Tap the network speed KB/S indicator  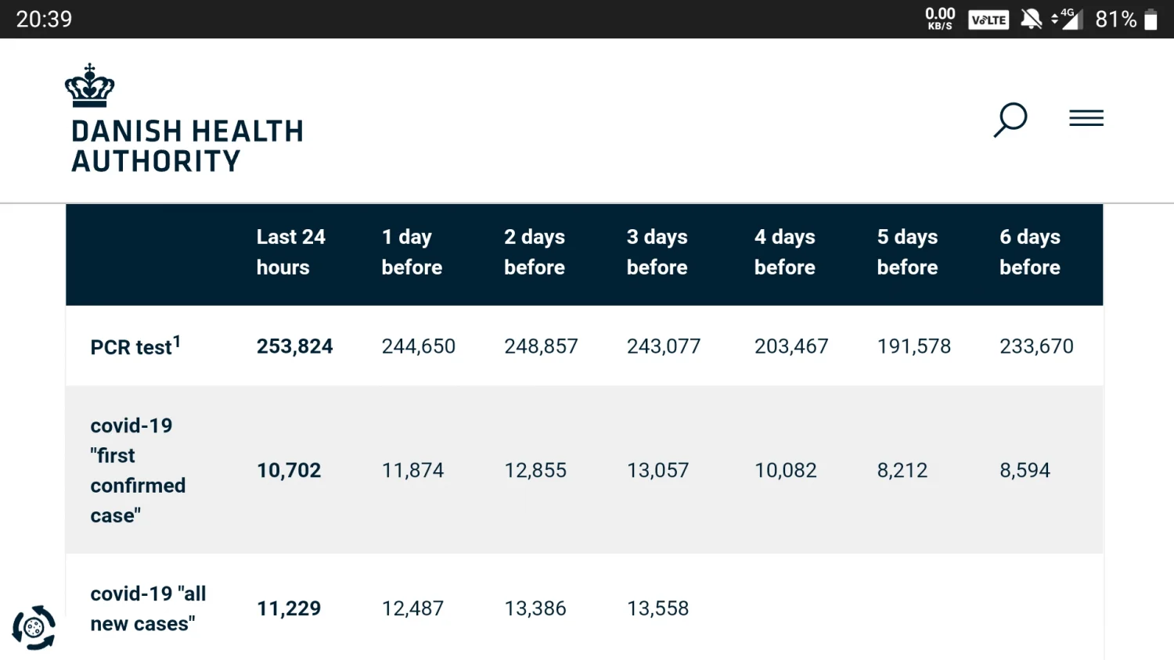(939, 19)
